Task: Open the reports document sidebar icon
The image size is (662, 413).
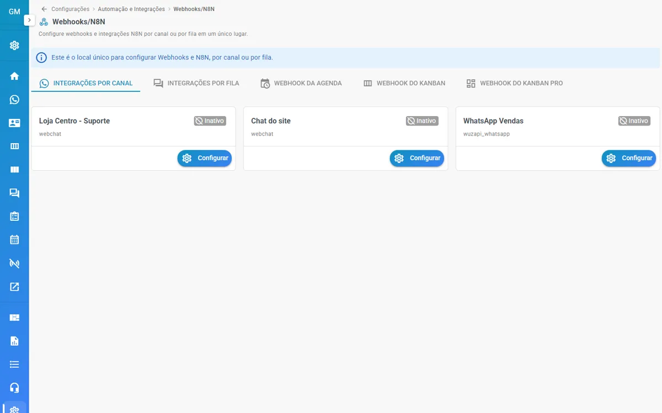Action: 14,341
